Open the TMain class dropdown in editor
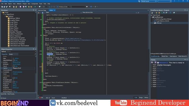This screenshot has height=106, width=189. click(x=81, y=12)
